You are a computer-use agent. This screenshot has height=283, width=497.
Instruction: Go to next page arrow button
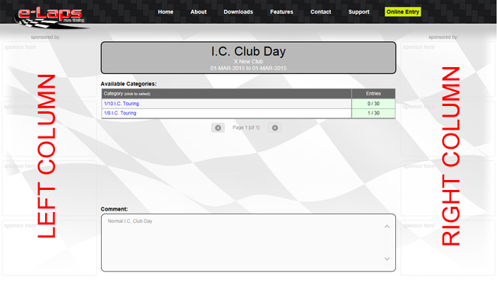pos(274,127)
